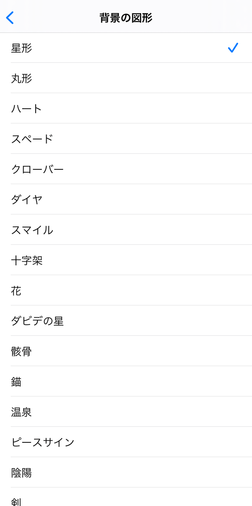Select ダイヤ as the shape
Viewport: 252px width, 506px height.
click(x=126, y=200)
